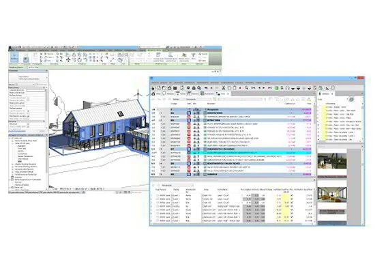Click the magnifier Search icon in budget toolbar
The image size is (375, 273).
[246, 88]
